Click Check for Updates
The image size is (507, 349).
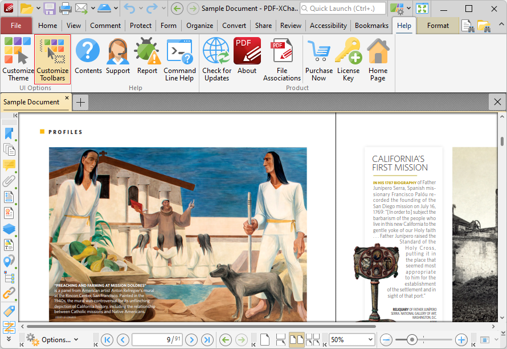coord(216,59)
